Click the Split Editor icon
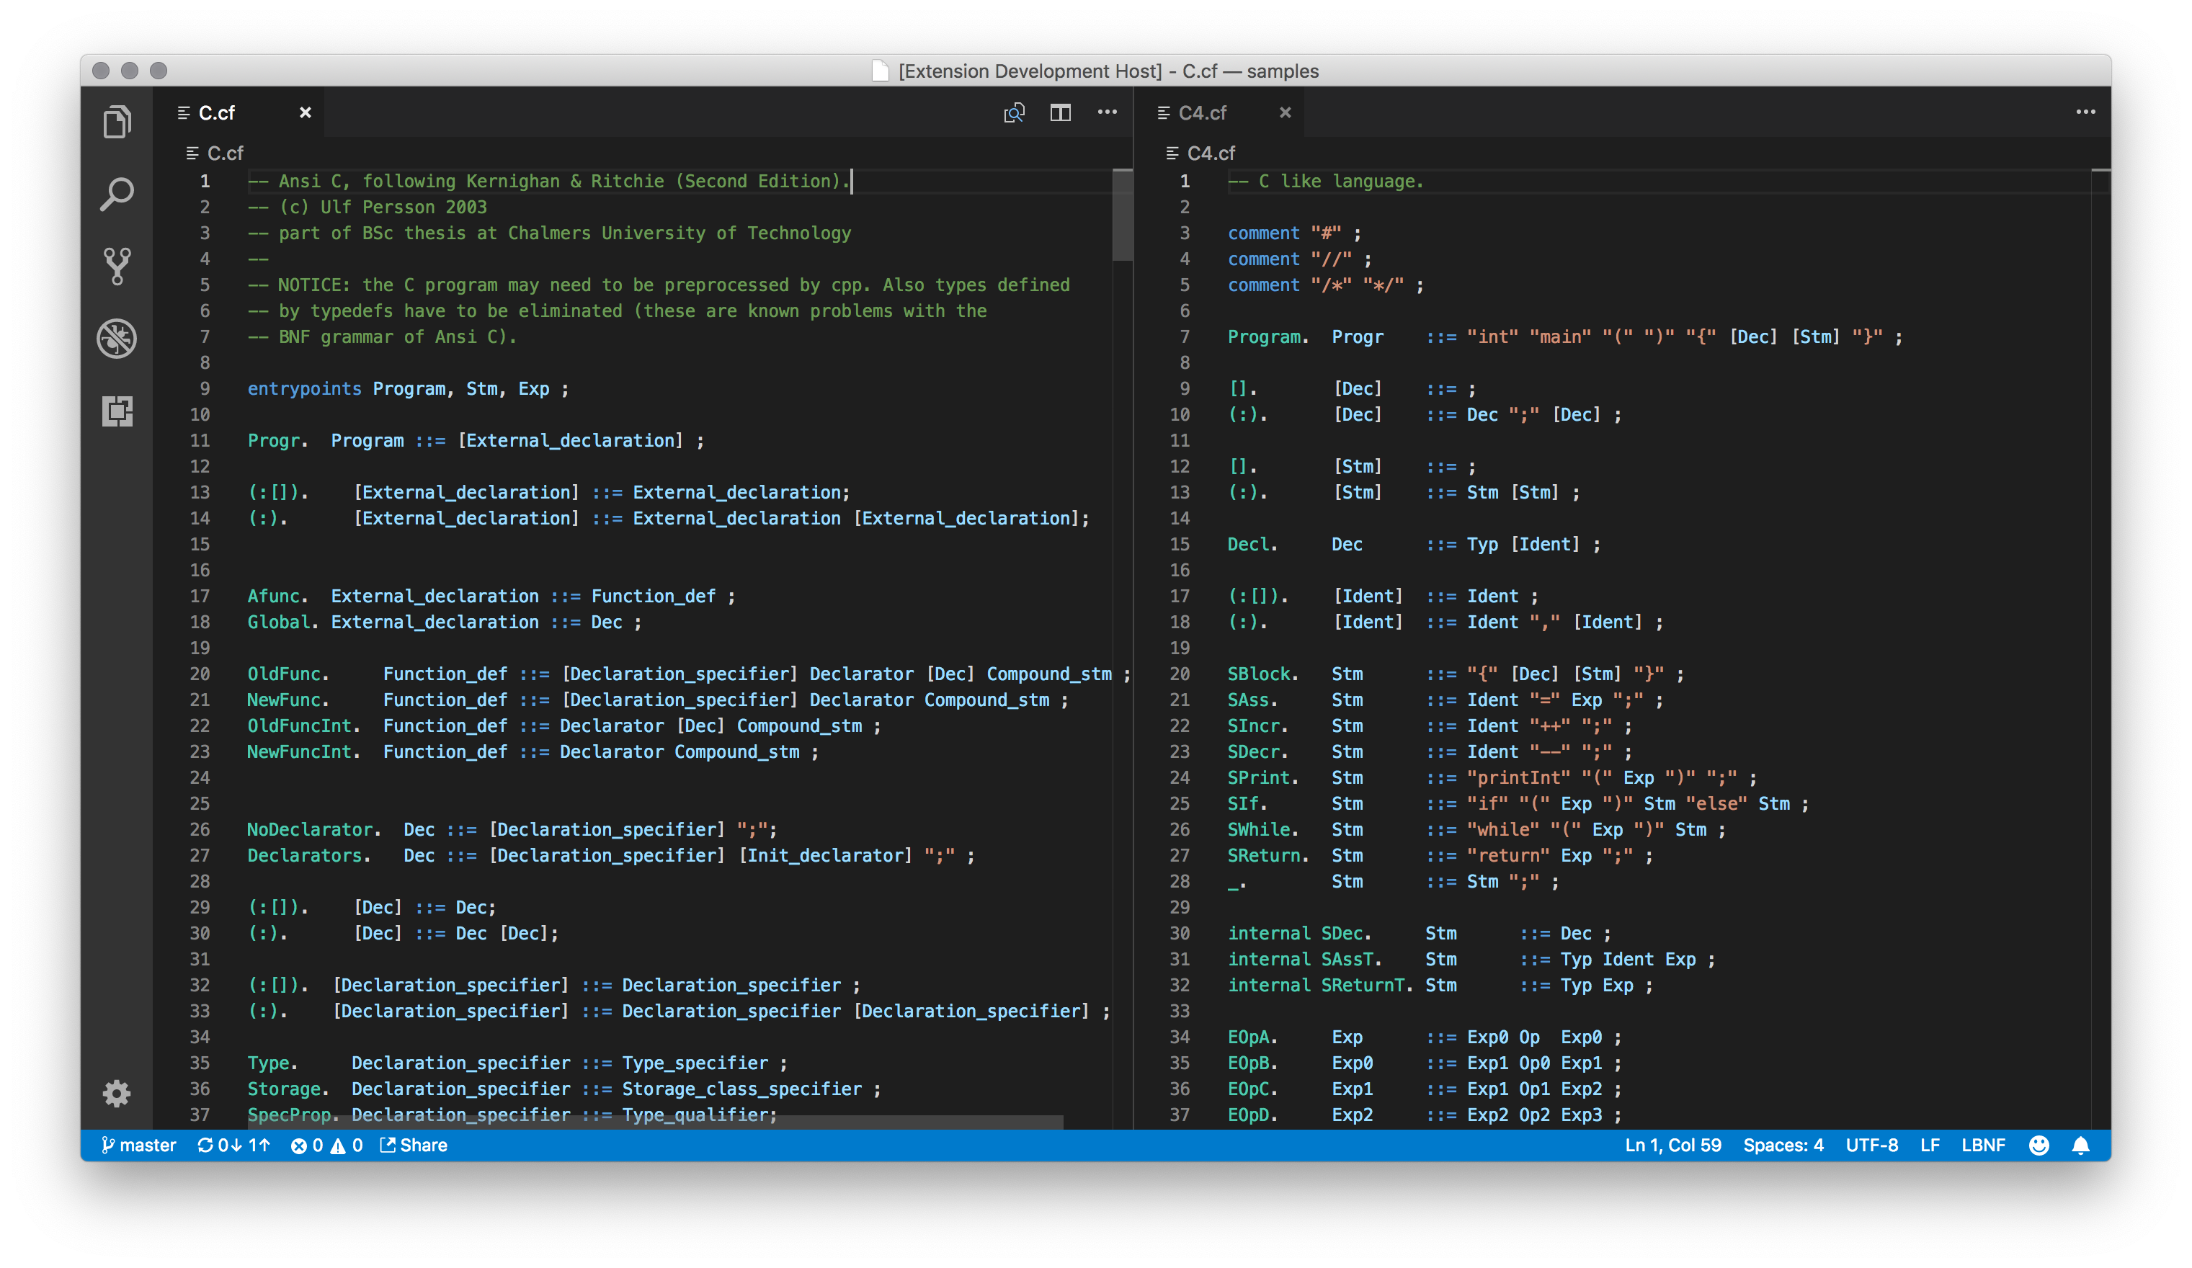The width and height of the screenshot is (2192, 1268). (x=1061, y=112)
